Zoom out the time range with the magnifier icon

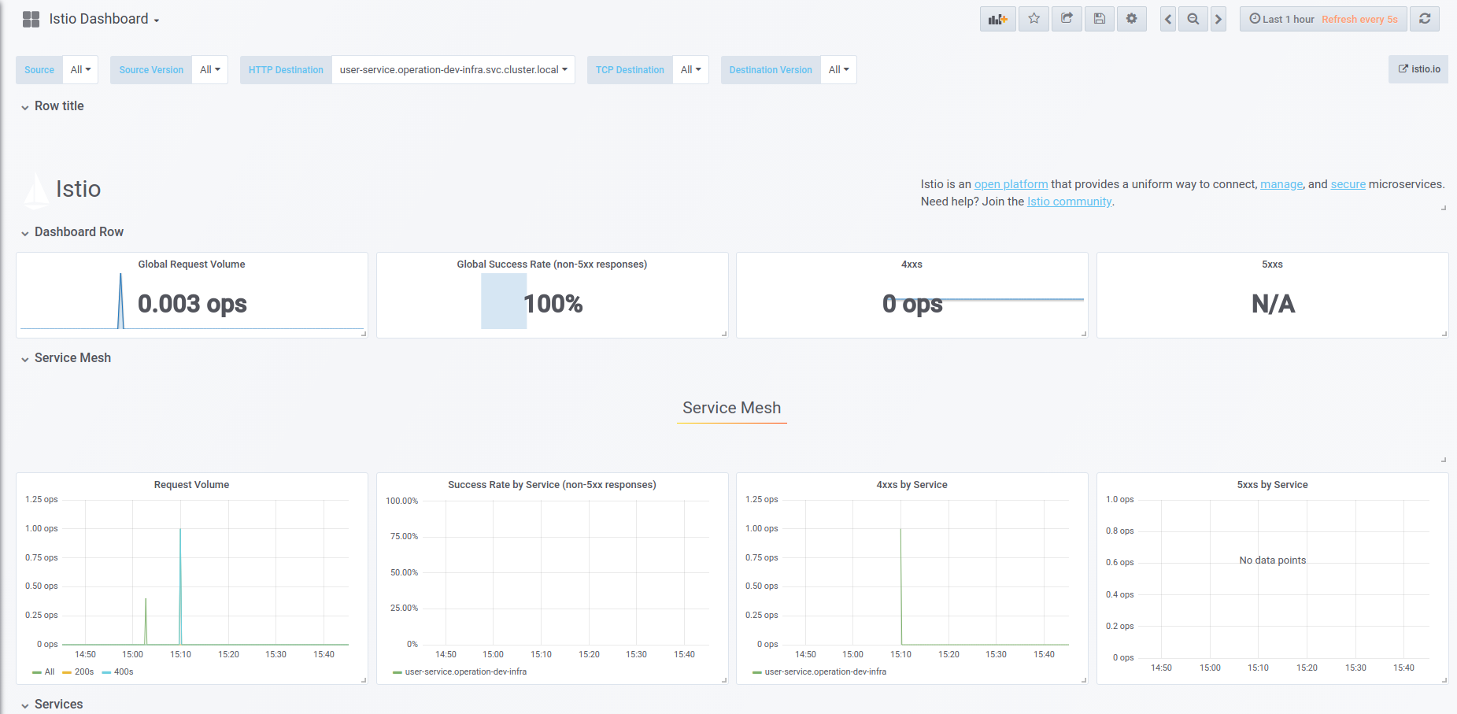(x=1193, y=18)
